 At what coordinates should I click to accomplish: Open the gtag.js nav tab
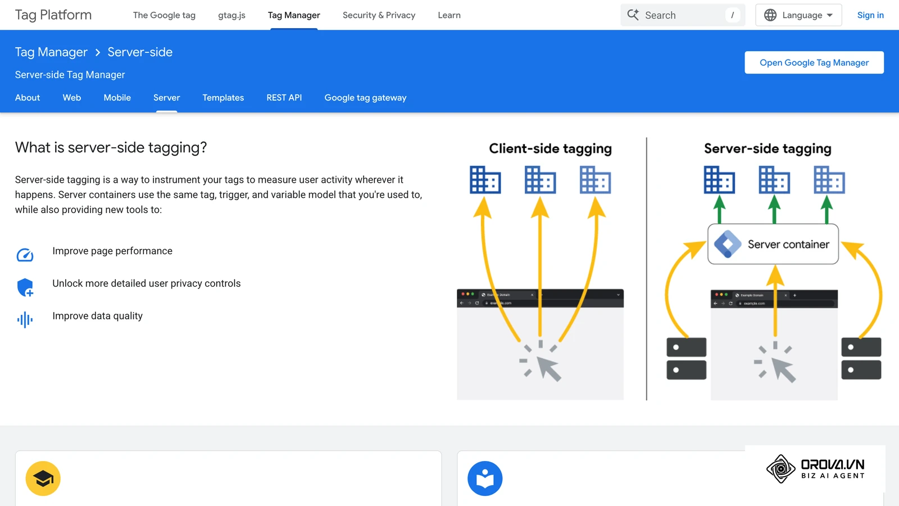[x=231, y=15]
